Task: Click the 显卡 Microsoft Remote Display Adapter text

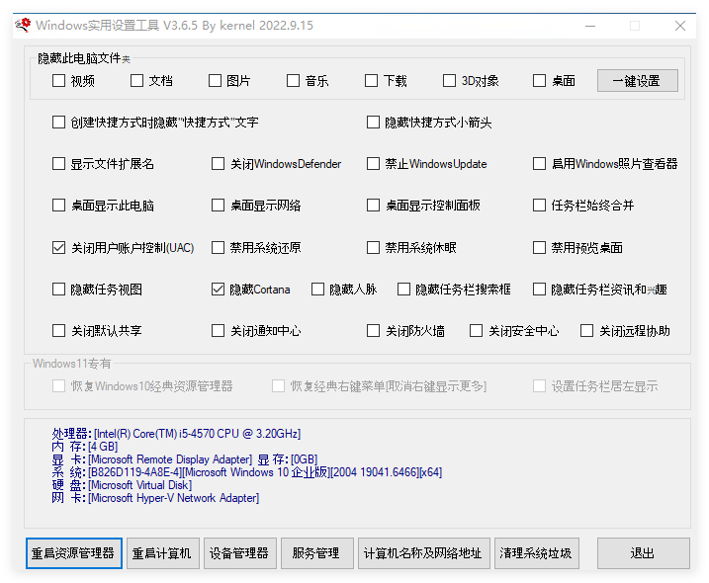Action: (152, 459)
